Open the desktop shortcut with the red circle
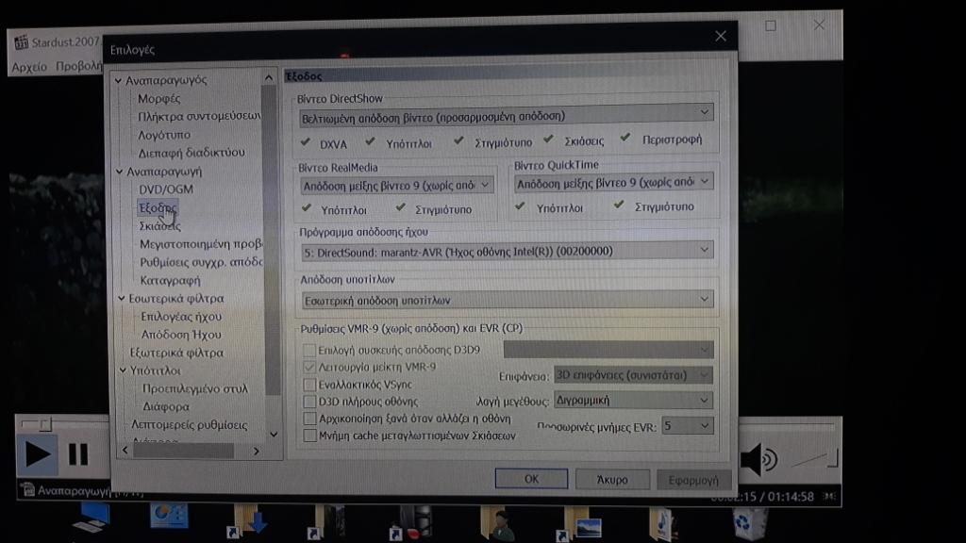The image size is (966, 543). click(x=411, y=523)
